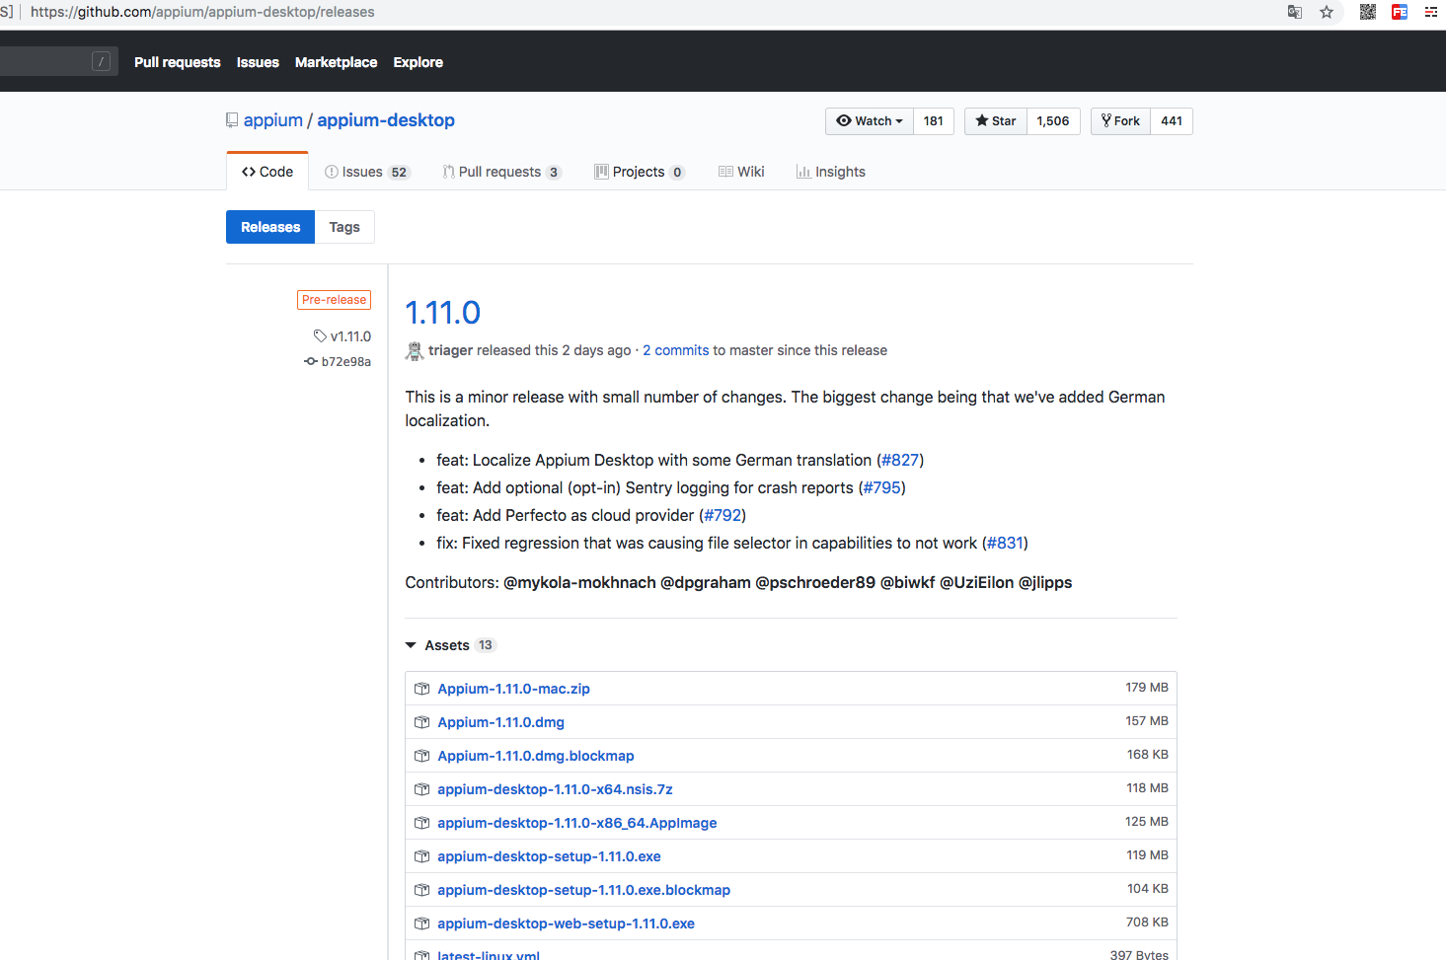Open Explore in top navigation
1446x960 pixels.
coord(419,62)
